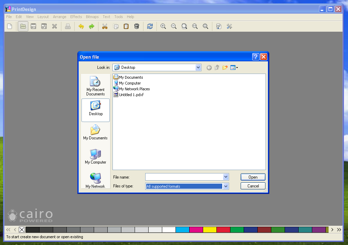Open the Preferences tools icon
The width and height of the screenshot is (348, 245).
point(229,27)
